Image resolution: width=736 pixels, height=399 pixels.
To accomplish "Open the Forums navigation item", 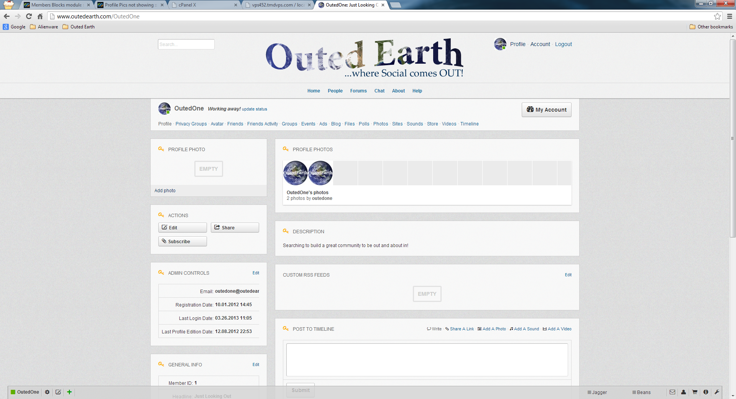I will 358,91.
